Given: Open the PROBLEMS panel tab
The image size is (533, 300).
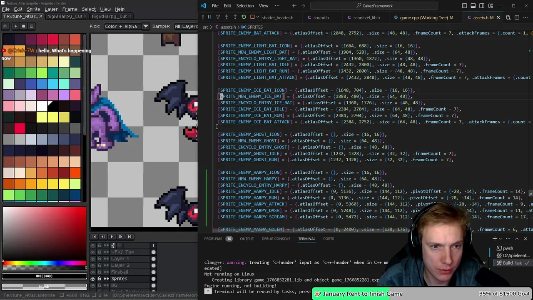Looking at the screenshot, I should 213,239.
